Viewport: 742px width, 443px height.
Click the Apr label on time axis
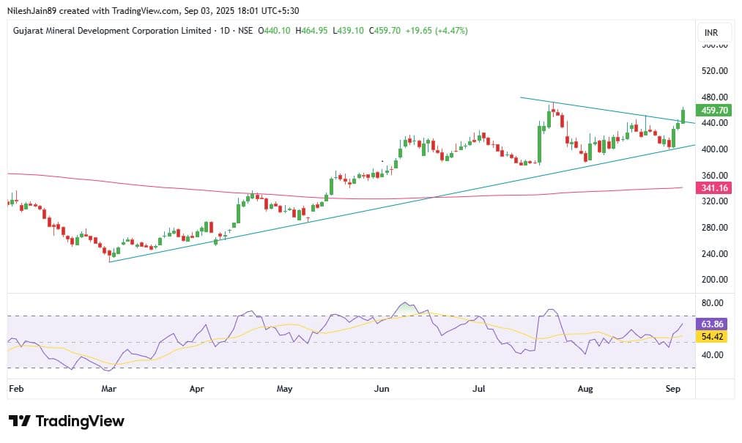[x=196, y=389]
